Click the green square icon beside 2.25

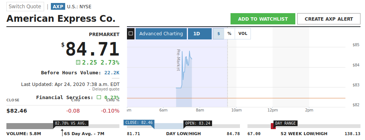coord(78,62)
